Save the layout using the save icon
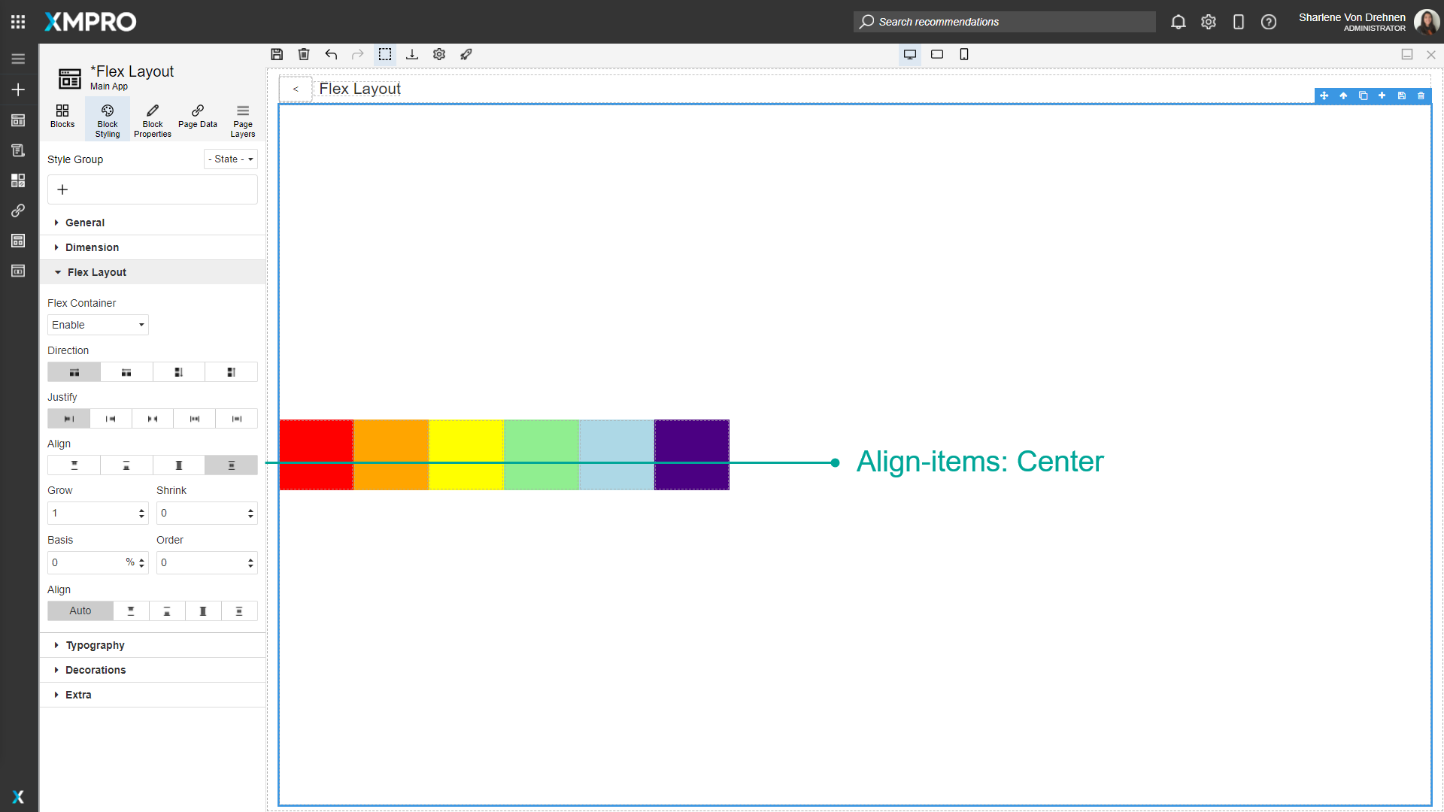This screenshot has width=1444, height=812. [277, 54]
